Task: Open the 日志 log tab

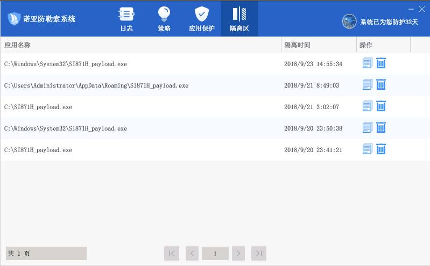Action: point(126,19)
